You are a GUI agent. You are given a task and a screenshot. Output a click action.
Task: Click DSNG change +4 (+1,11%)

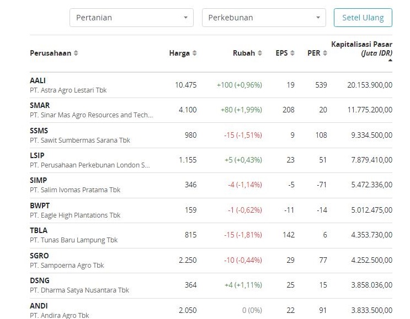243,285
